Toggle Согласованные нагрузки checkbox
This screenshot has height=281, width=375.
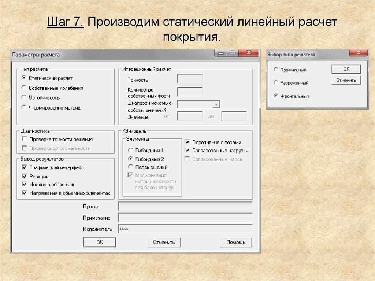point(187,151)
